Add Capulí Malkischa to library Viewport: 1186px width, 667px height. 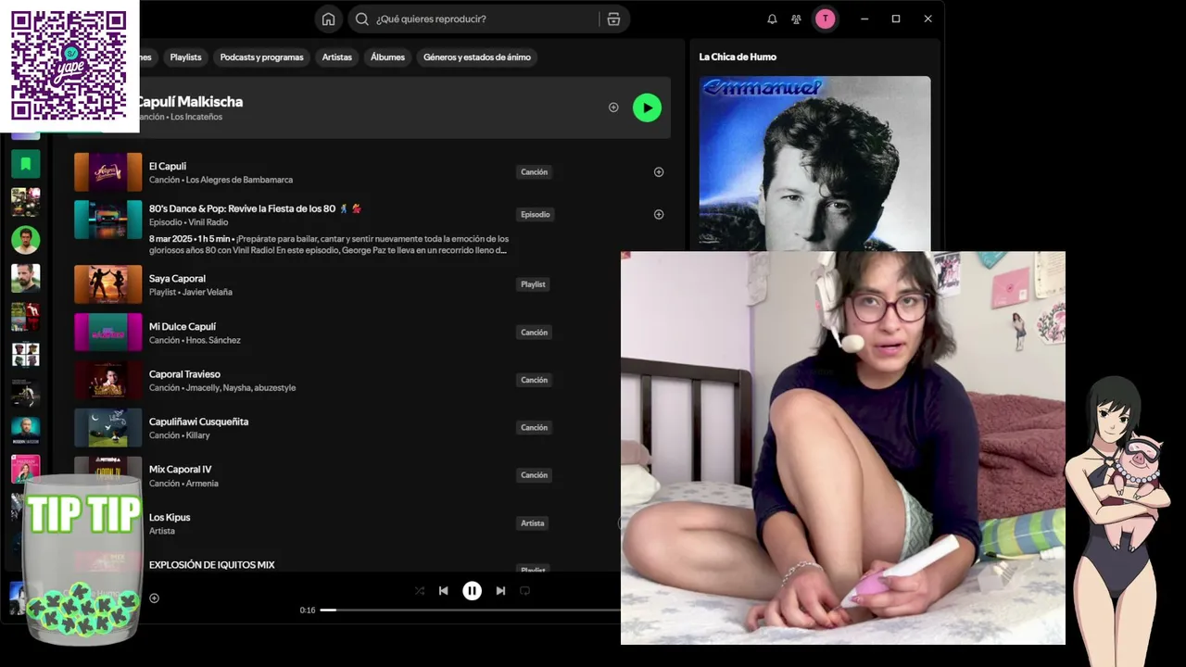click(x=613, y=107)
